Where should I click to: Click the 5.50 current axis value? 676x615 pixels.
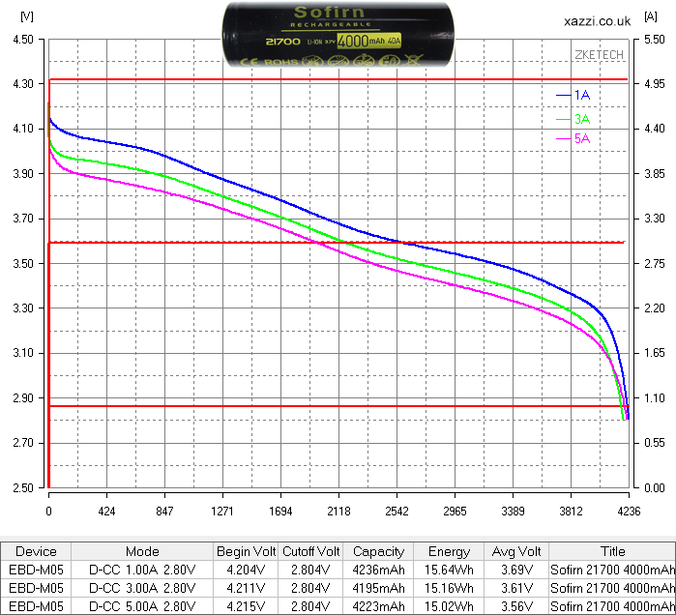point(655,40)
